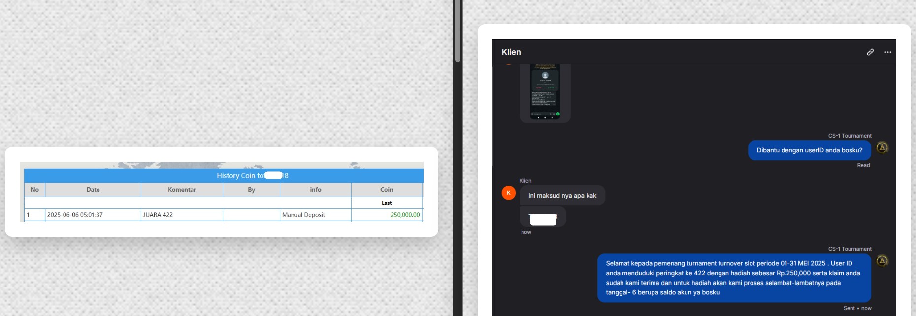
Task: Click agent avatar beside 'Selamat kepada pemenang' message
Action: (882, 260)
